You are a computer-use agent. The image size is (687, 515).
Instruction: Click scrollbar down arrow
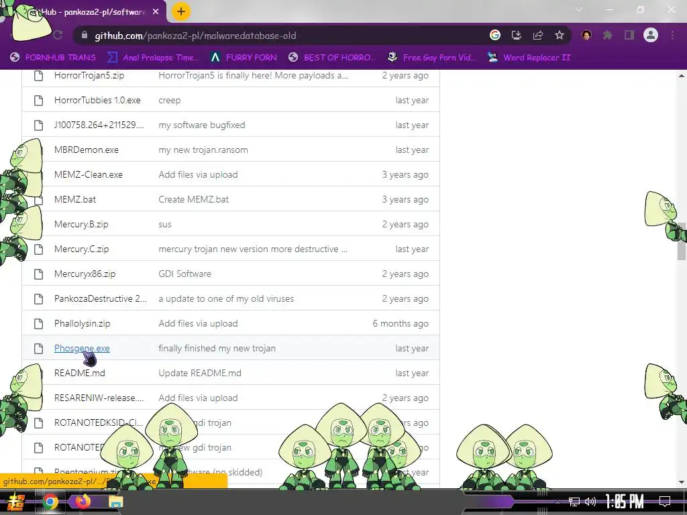click(682, 482)
